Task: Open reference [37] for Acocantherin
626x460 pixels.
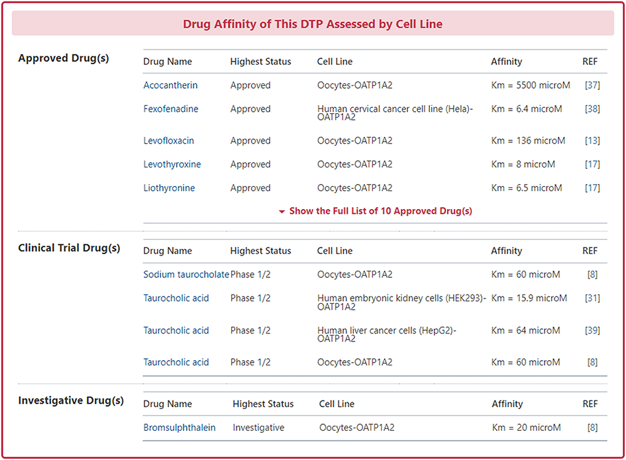Action: pos(592,85)
